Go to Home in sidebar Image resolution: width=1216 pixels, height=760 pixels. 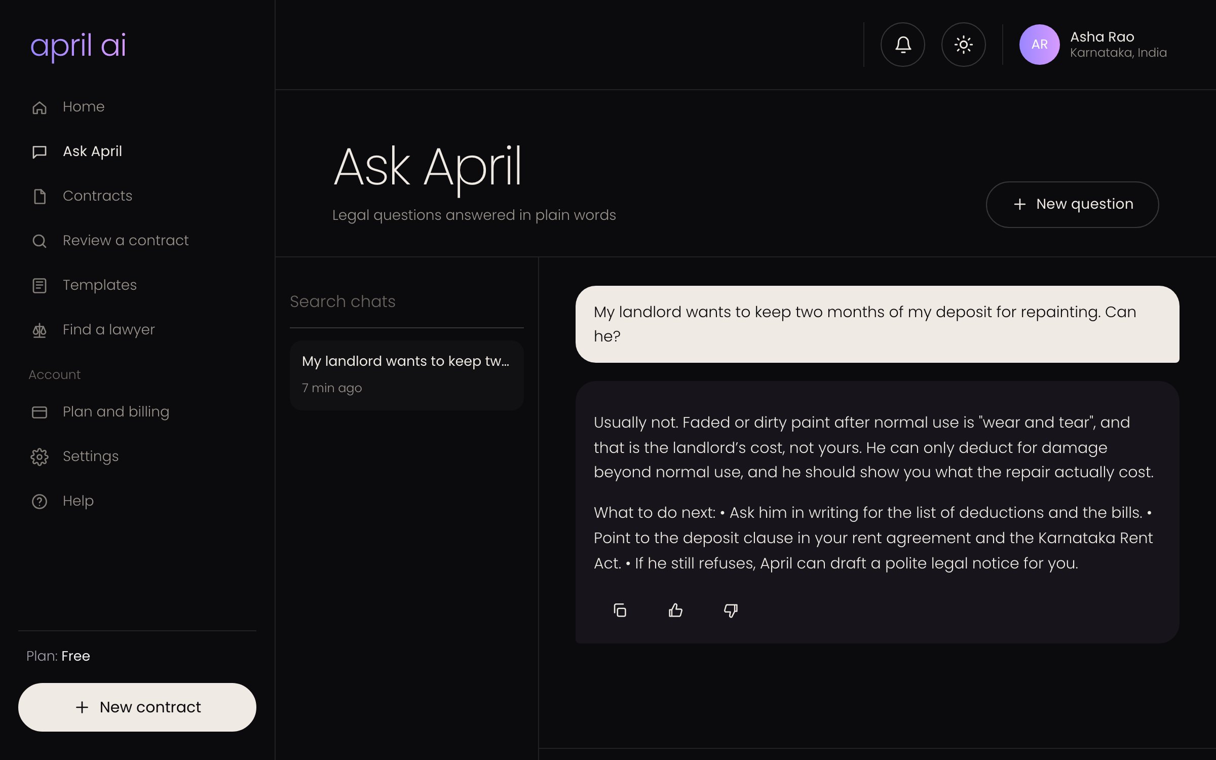(x=137, y=107)
